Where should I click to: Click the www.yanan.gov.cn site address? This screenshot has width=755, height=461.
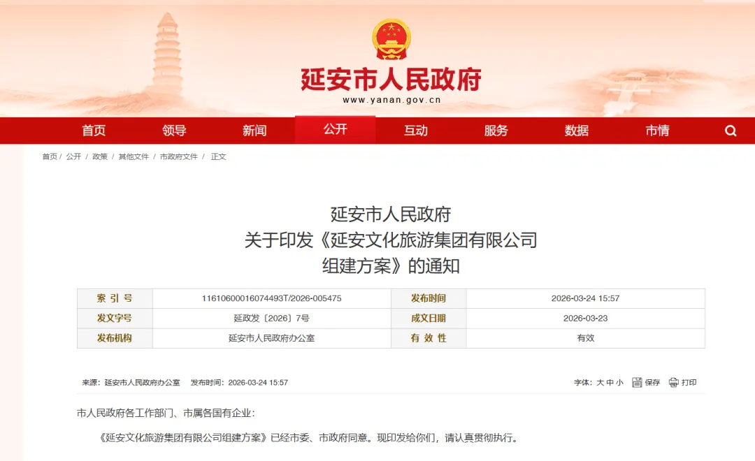point(391,98)
